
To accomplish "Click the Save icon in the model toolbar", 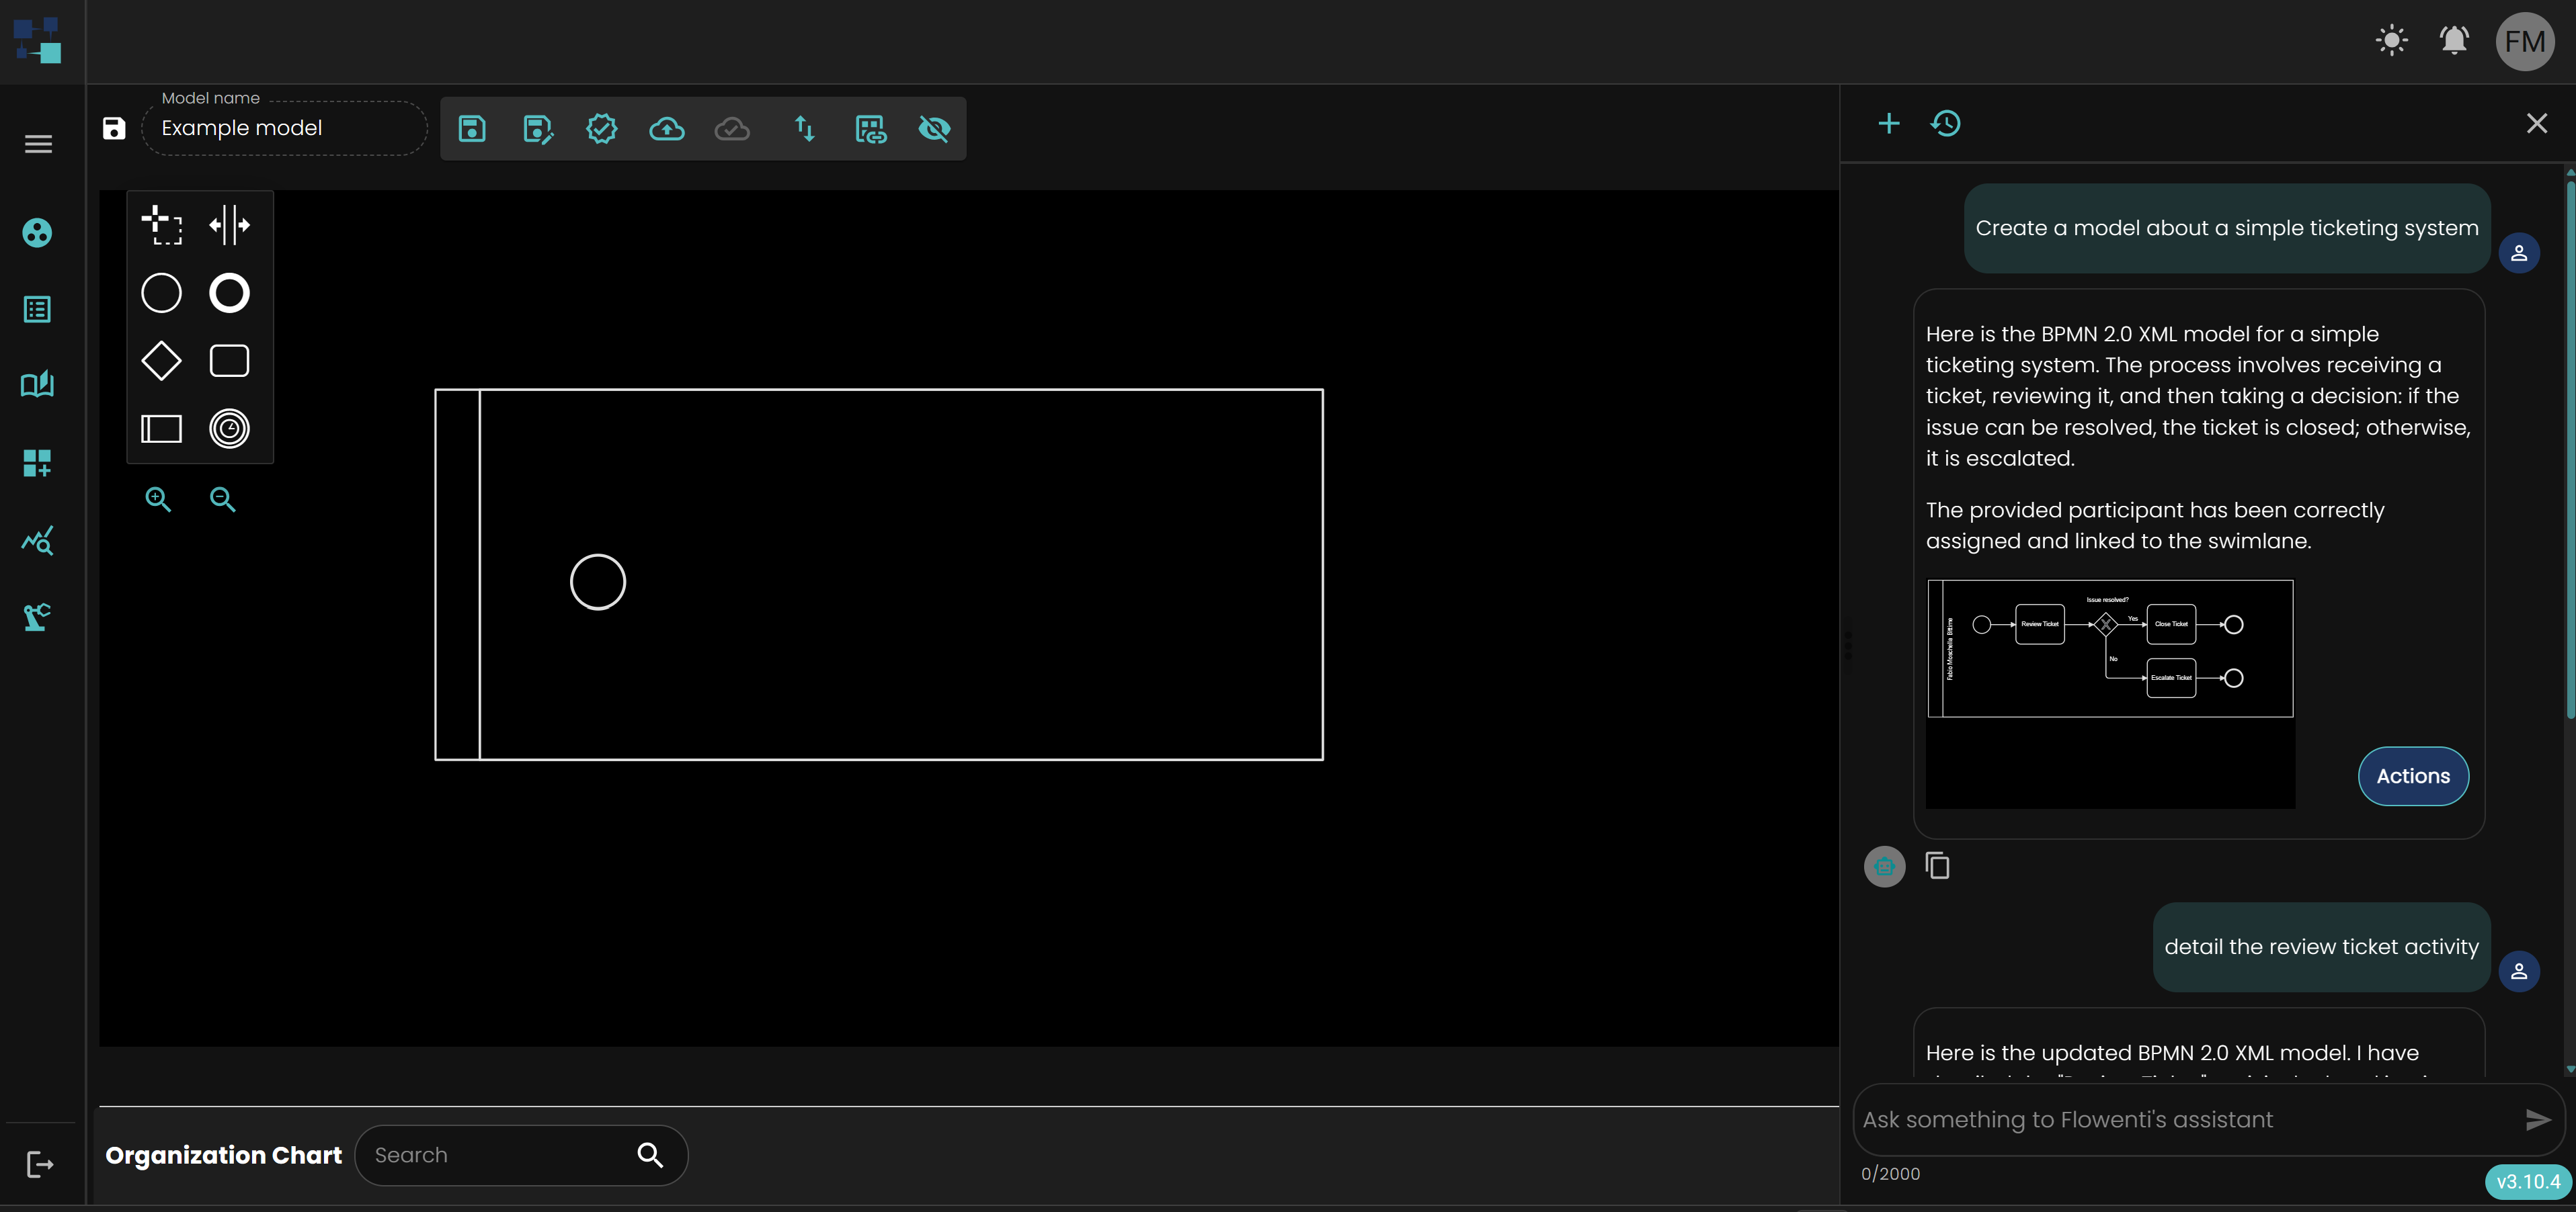I will tap(472, 128).
